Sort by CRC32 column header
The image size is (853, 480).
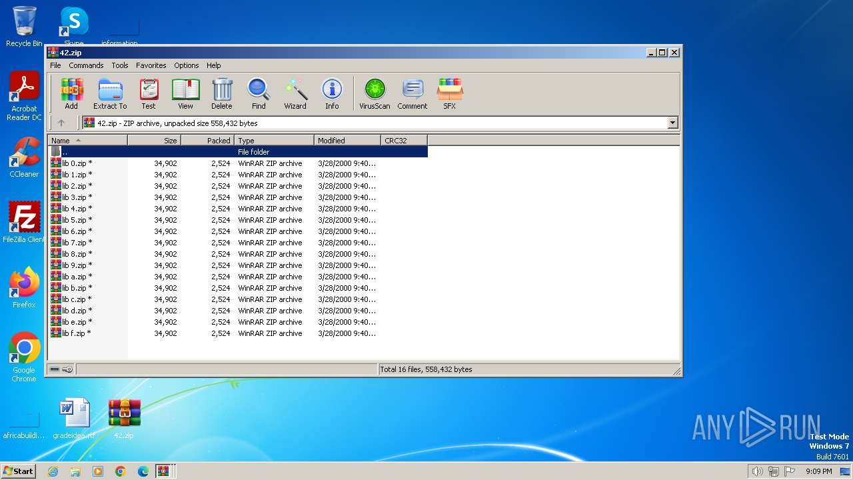click(405, 140)
